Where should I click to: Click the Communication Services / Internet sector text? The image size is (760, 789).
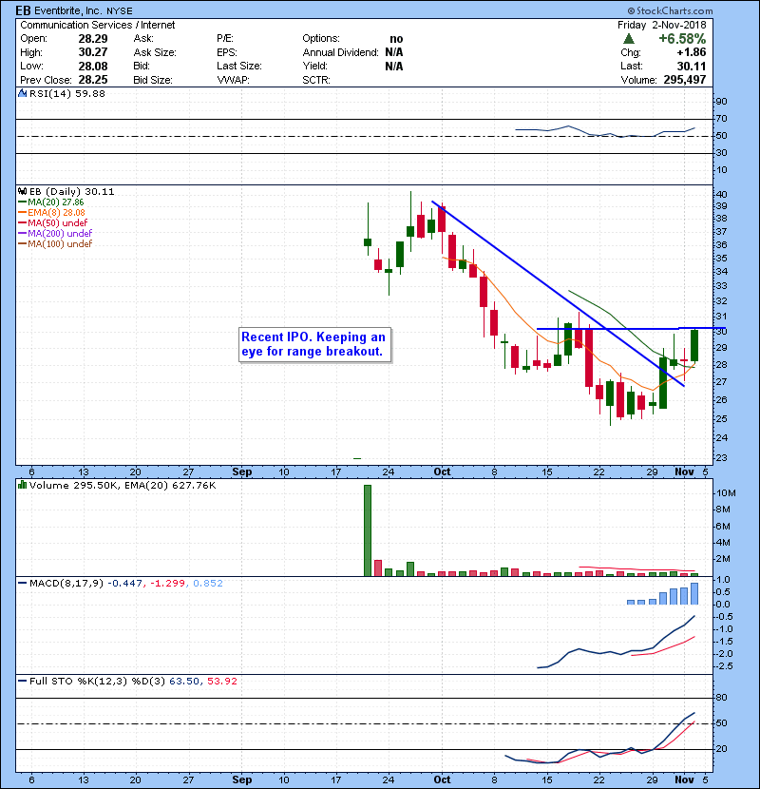(x=98, y=25)
